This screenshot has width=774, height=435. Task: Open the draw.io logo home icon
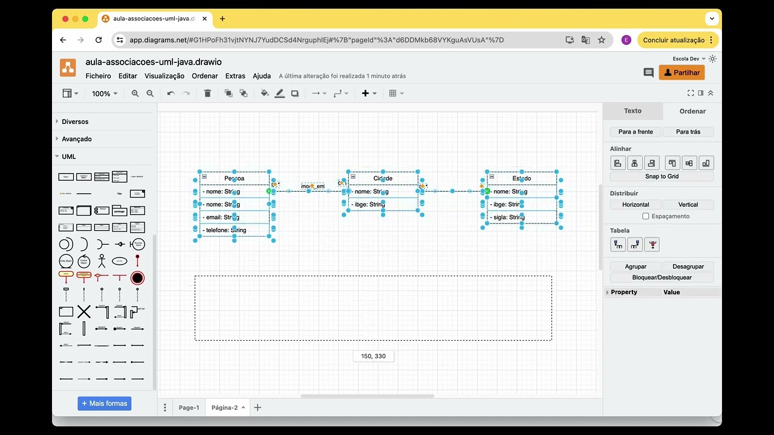[68, 67]
